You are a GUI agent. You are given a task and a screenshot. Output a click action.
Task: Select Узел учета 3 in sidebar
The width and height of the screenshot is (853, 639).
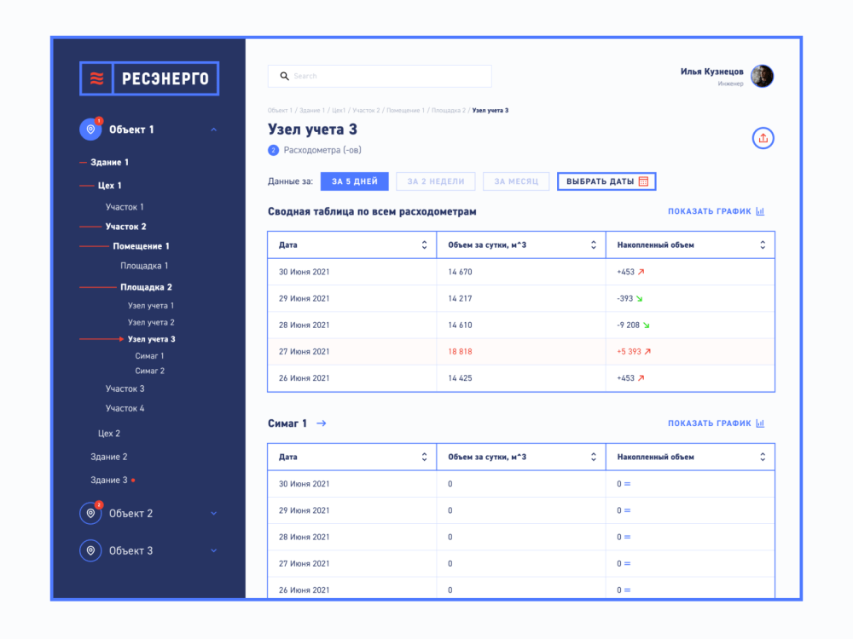click(151, 339)
